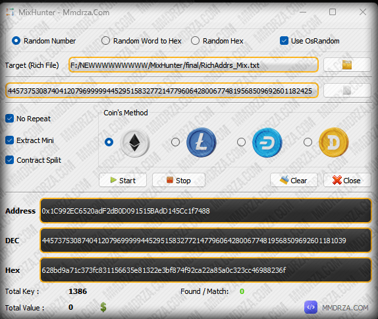The image size is (378, 319).
Task: Start the key hunting process
Action: (x=122, y=180)
